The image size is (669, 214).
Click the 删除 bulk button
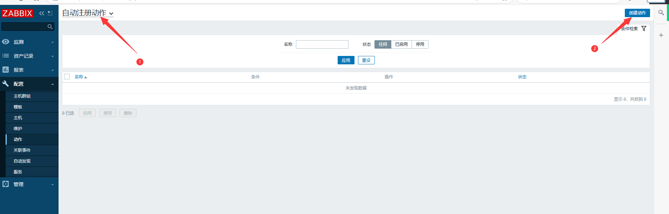point(128,113)
